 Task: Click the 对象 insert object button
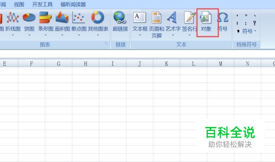point(206,22)
